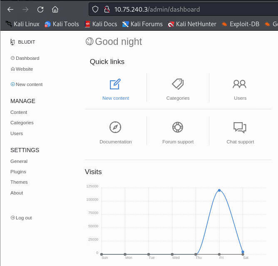
Task: Click the Friday peak point on Visits chart
Action: (219, 190)
